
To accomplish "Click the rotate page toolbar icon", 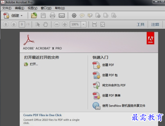I will 106,15.
